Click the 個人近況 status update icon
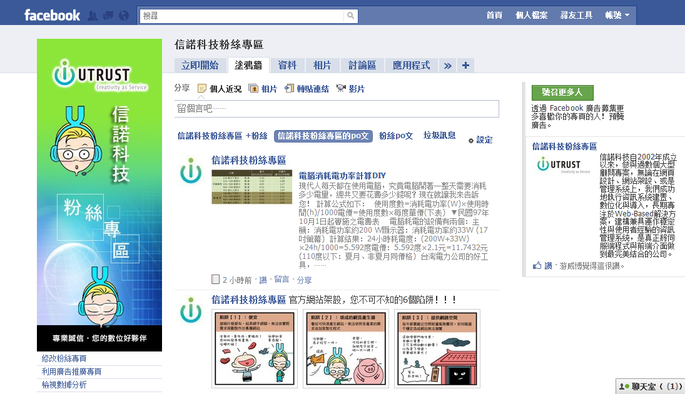The width and height of the screenshot is (685, 394). (x=202, y=89)
